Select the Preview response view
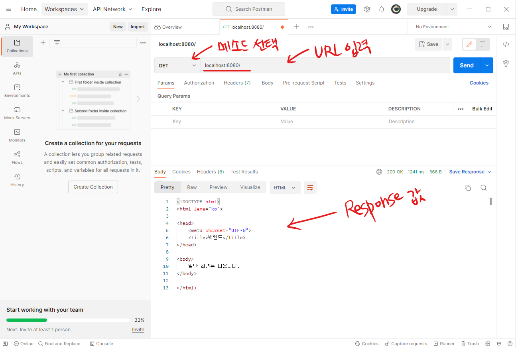516x348 pixels. coord(219,187)
